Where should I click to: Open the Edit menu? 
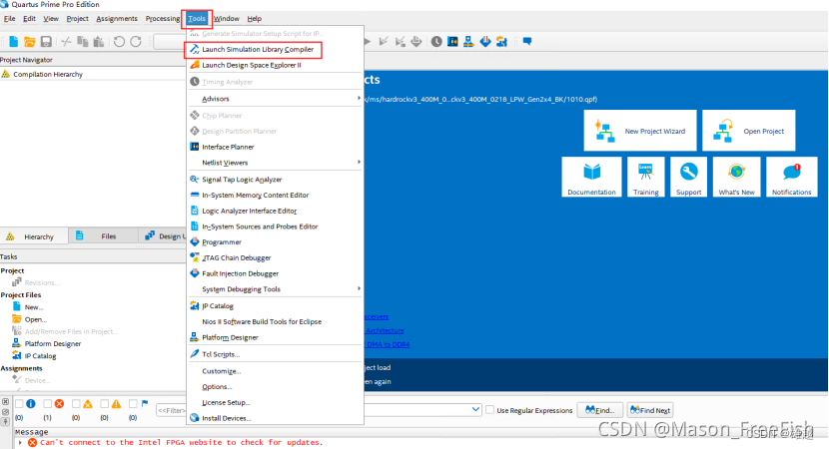coord(30,19)
